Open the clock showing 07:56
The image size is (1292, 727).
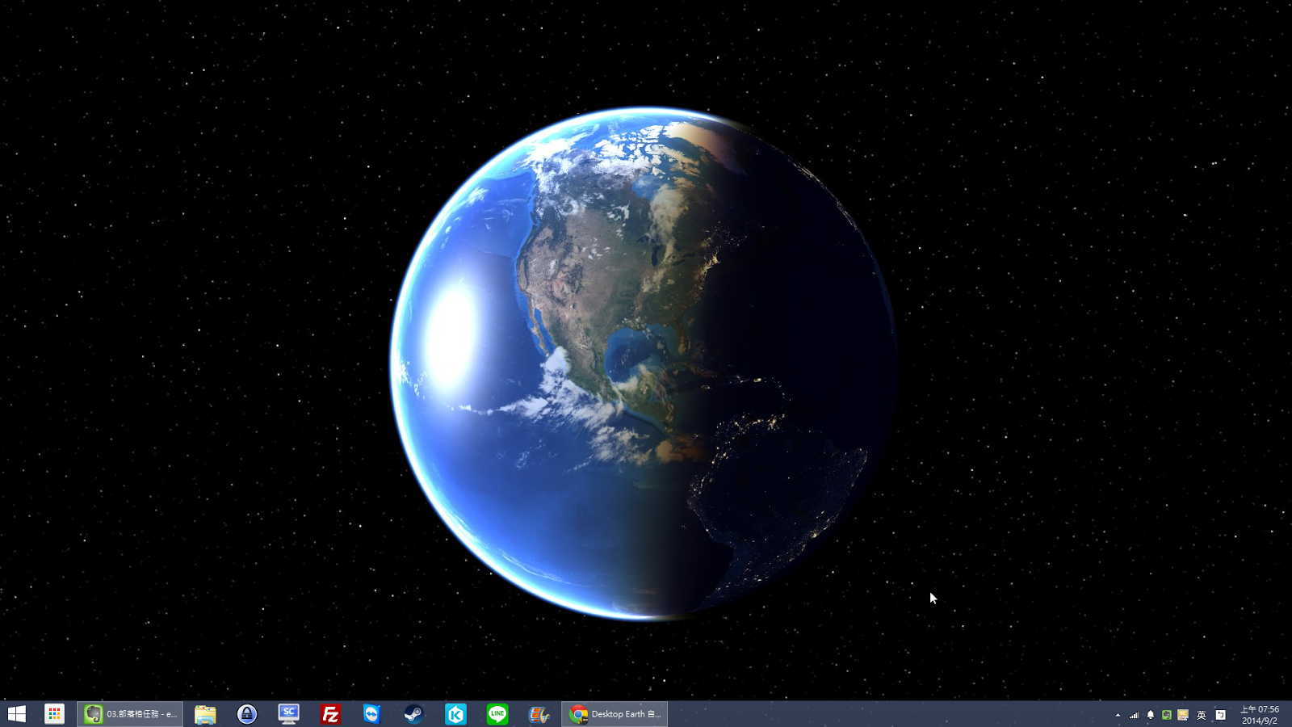pos(1260,715)
